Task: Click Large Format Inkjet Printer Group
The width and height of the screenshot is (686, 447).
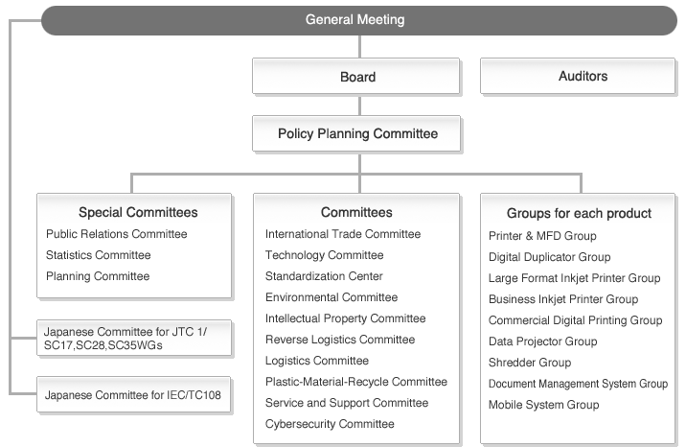Action: pyautogui.click(x=575, y=278)
